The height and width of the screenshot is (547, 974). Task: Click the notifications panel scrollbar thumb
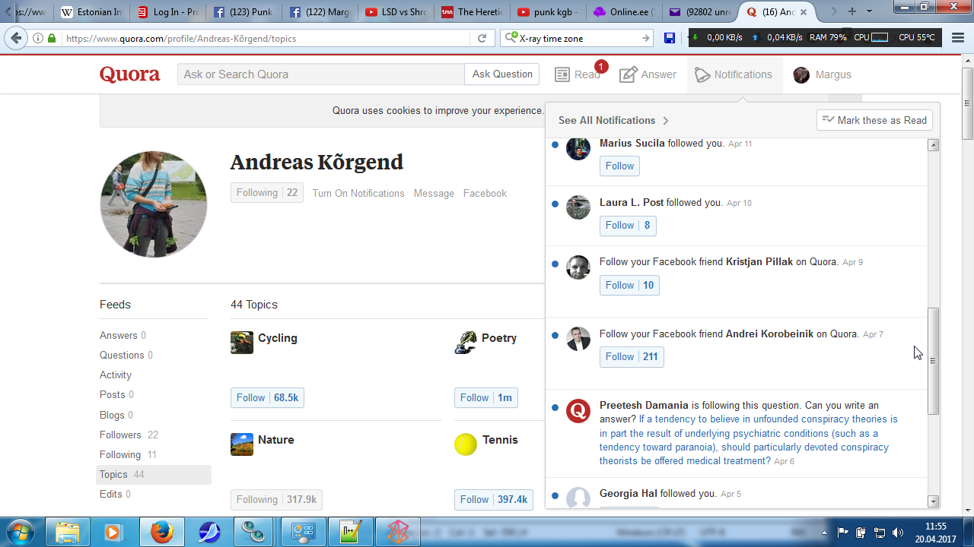pyautogui.click(x=933, y=361)
